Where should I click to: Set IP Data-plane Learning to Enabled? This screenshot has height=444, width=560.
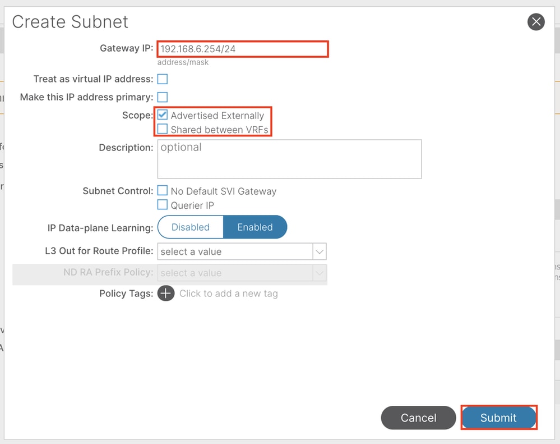[x=255, y=227]
